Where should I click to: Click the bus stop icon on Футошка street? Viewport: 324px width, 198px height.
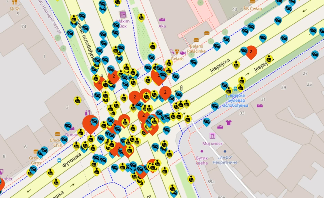[x=59, y=160]
